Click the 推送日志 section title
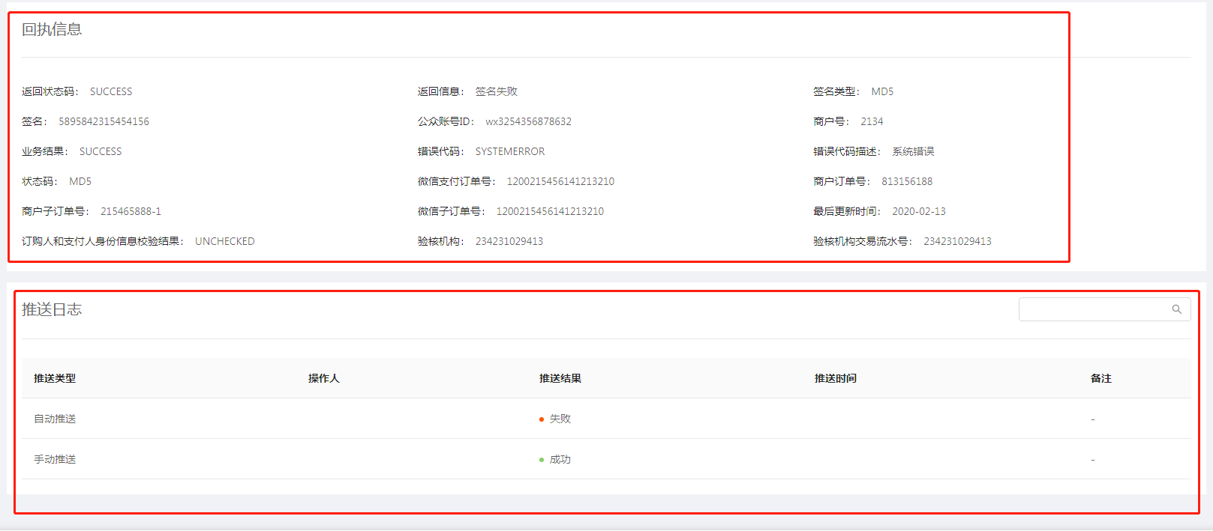1213x531 pixels. coord(52,309)
